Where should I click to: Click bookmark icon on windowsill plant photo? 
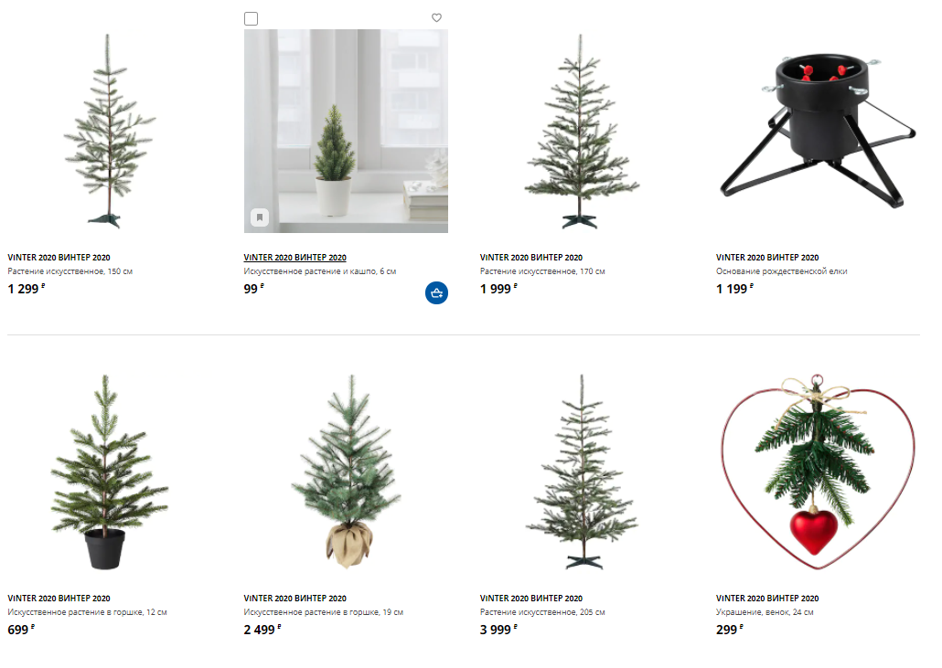260,217
